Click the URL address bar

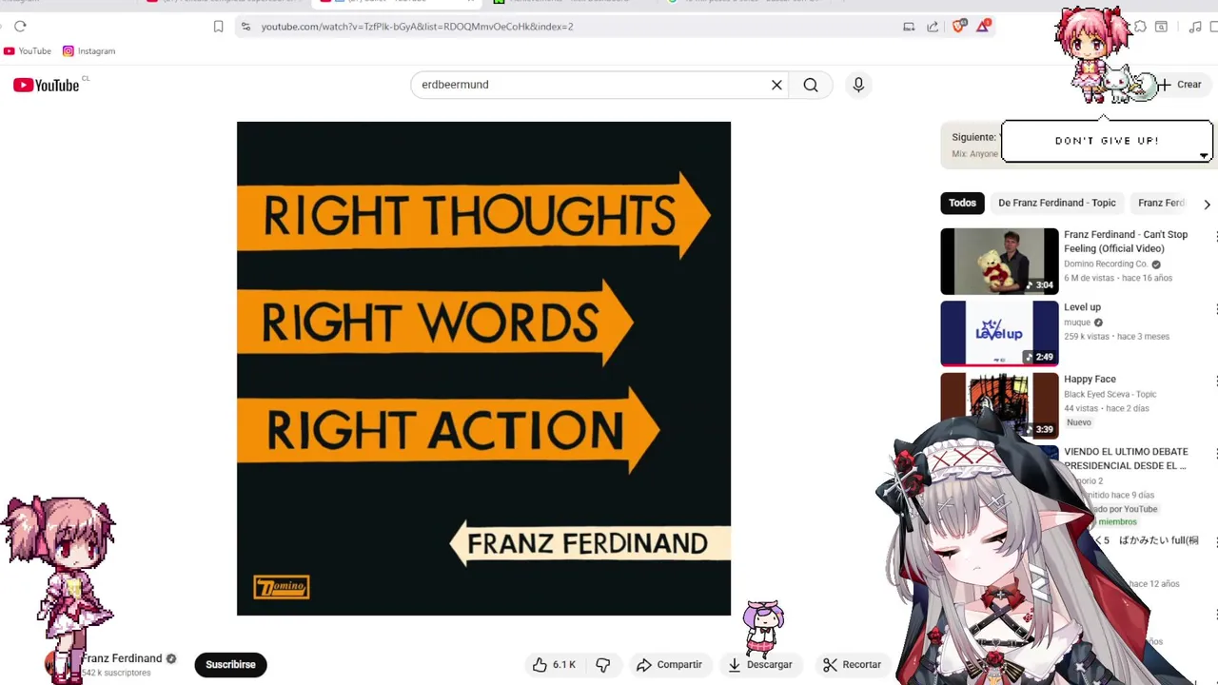click(571, 27)
